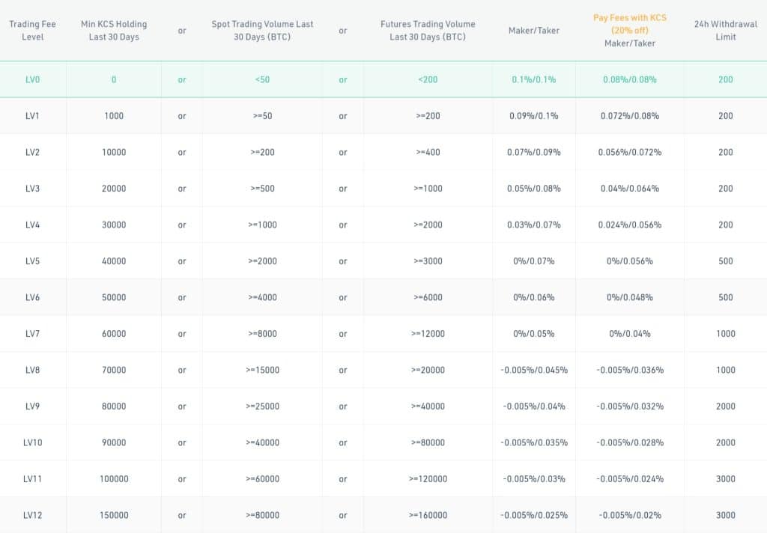The image size is (767, 533).
Task: Select the highlighted LV0 row label
Action: click(x=32, y=79)
